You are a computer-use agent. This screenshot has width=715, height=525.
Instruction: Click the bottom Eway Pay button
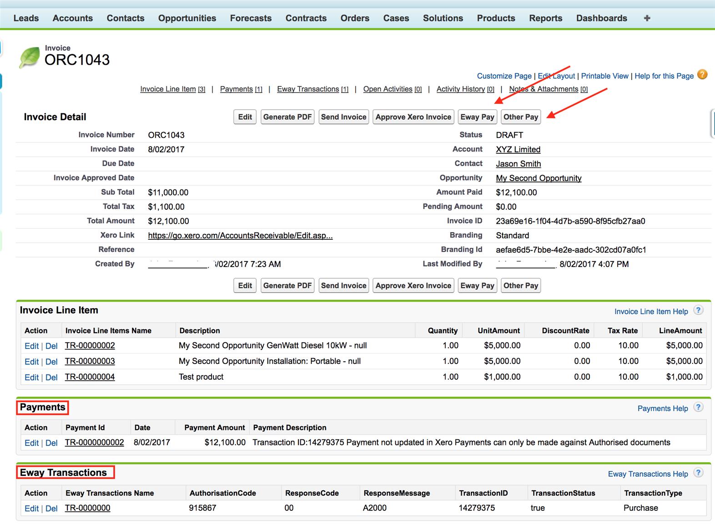(477, 286)
